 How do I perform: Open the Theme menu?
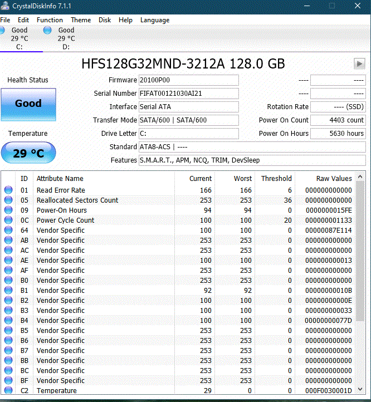[81, 20]
